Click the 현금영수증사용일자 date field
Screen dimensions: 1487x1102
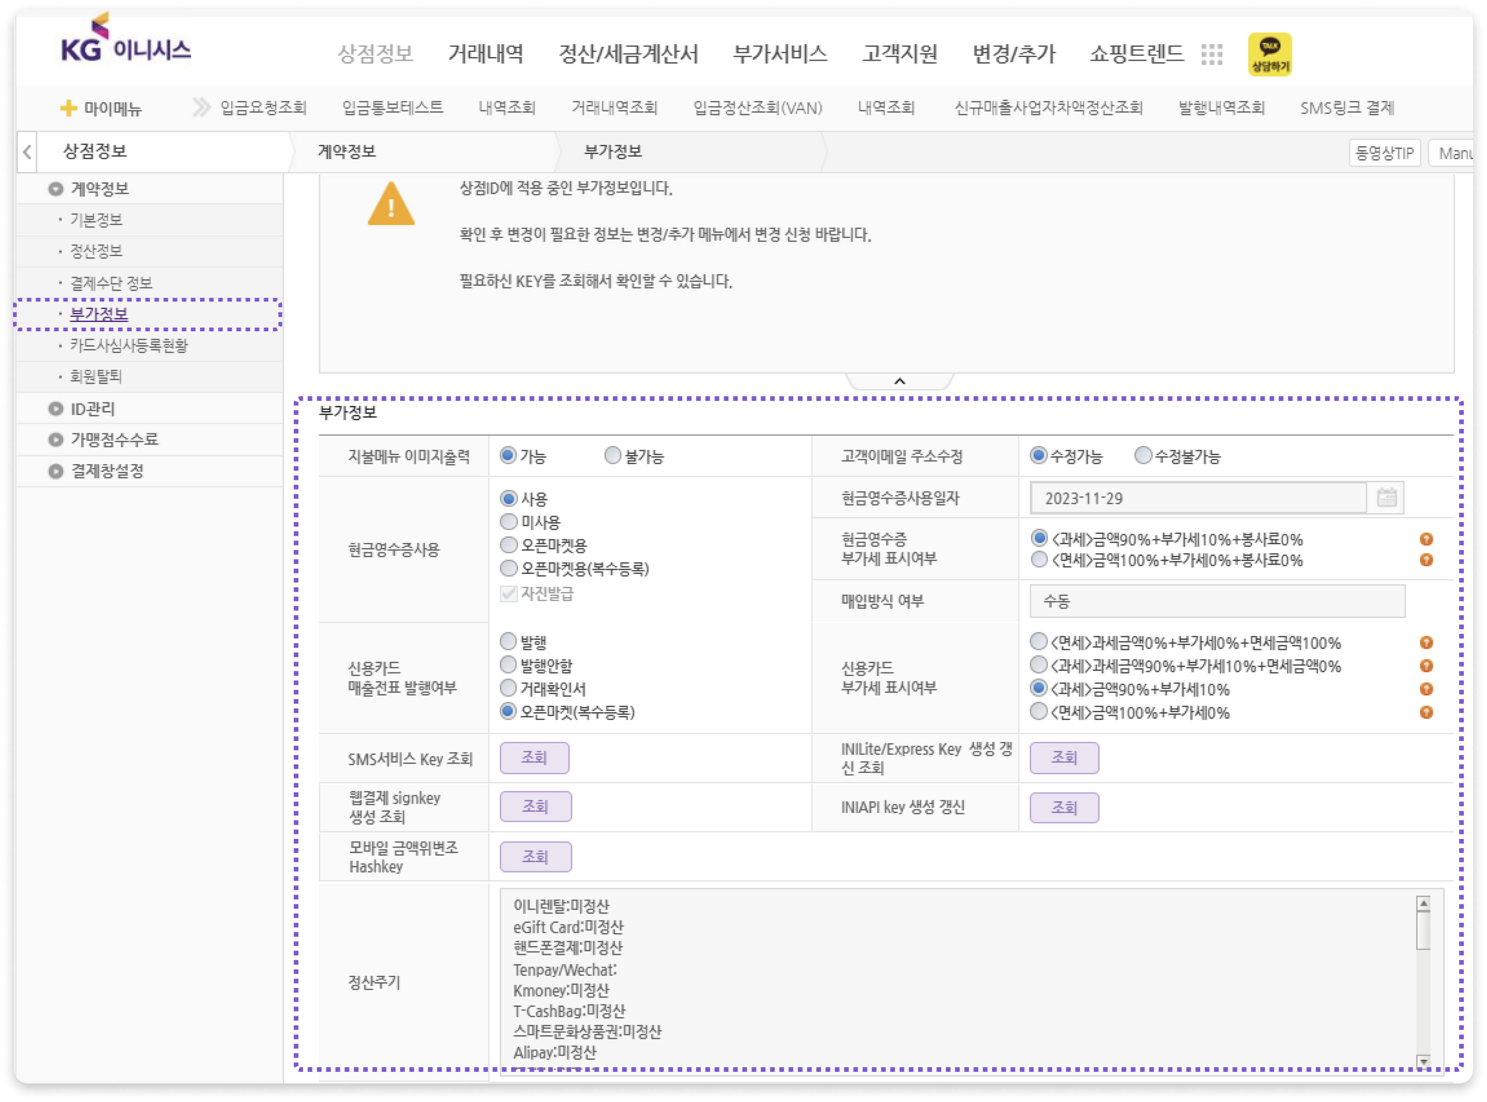(1198, 497)
